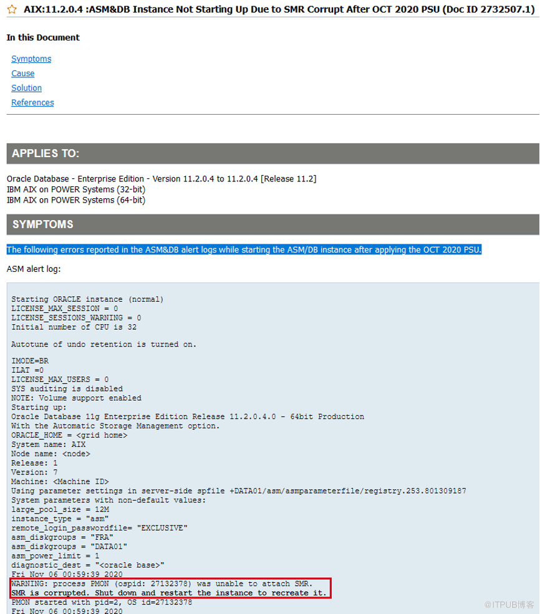The image size is (540, 614).
Task: Click the 'Starting up:' log line
Action: click(x=39, y=408)
